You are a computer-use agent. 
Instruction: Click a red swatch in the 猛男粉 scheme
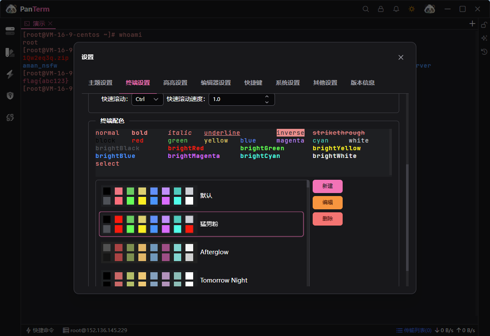118,219
